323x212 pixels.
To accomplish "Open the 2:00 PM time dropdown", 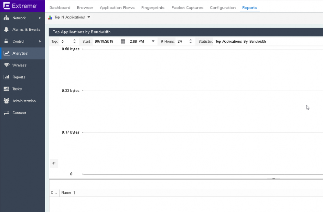I will (x=153, y=42).
